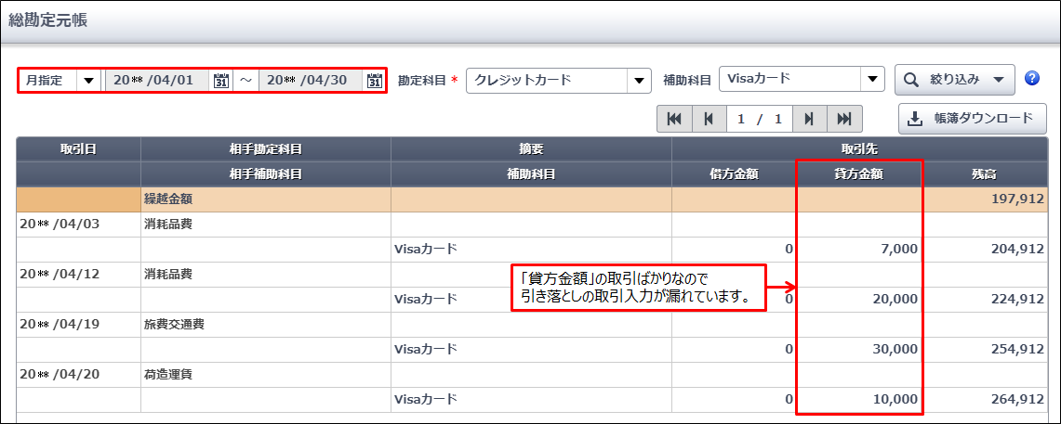1061x424 pixels.
Task: Click the 総勘定元帳 page title
Action: [47, 19]
